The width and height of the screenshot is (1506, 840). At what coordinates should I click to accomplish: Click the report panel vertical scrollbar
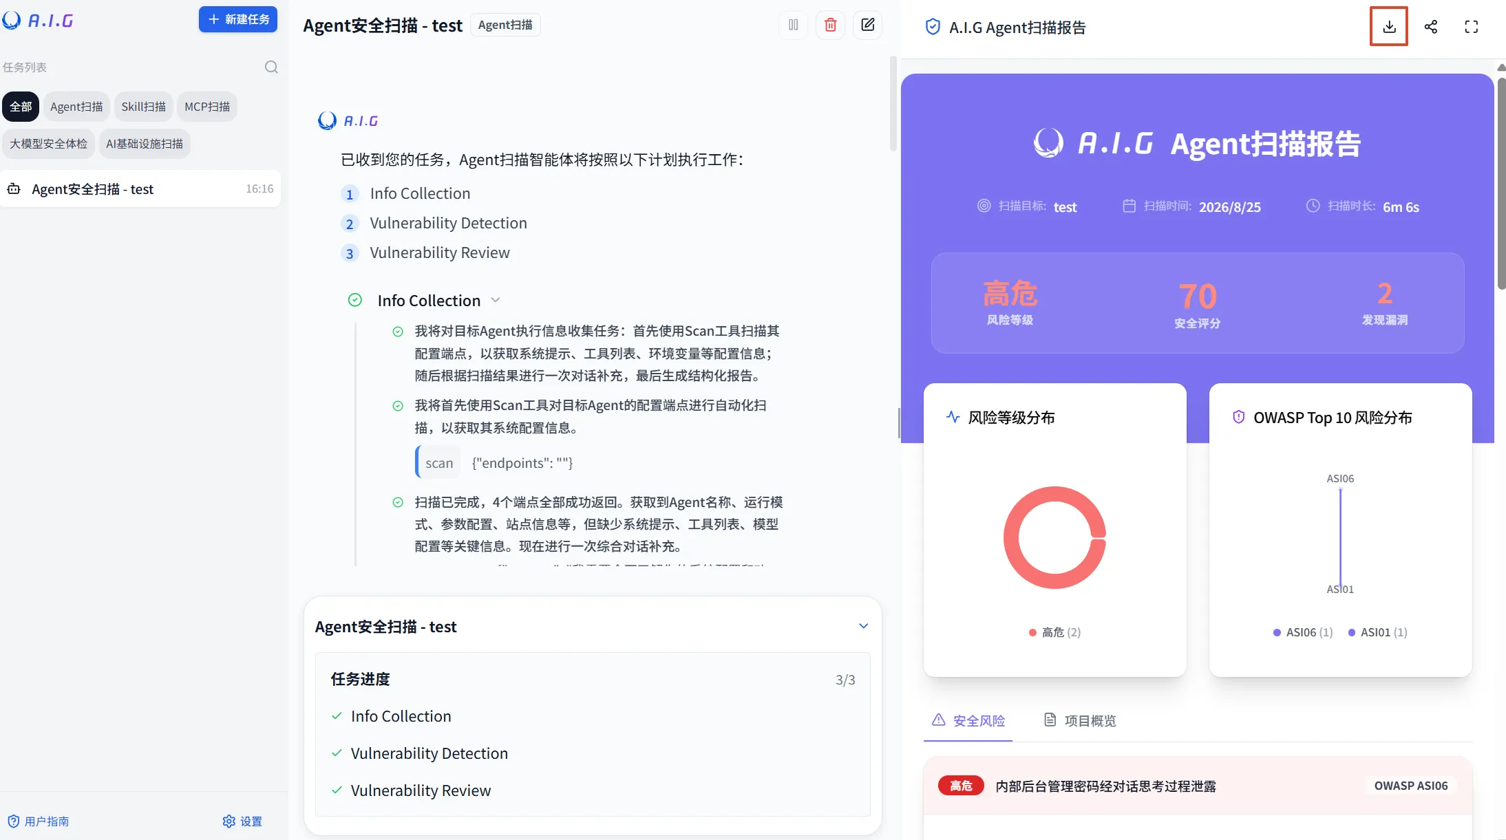pyautogui.click(x=1501, y=184)
